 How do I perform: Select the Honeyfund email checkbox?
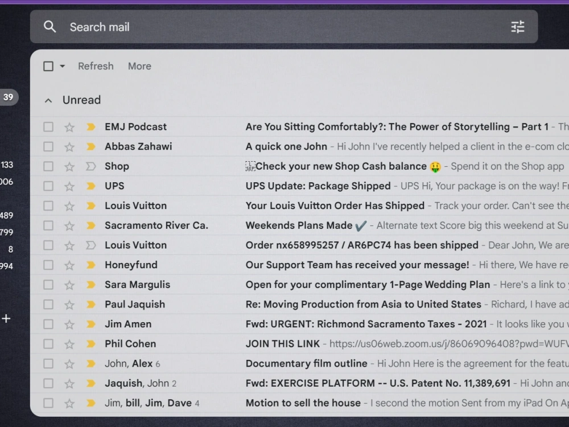pos(48,265)
